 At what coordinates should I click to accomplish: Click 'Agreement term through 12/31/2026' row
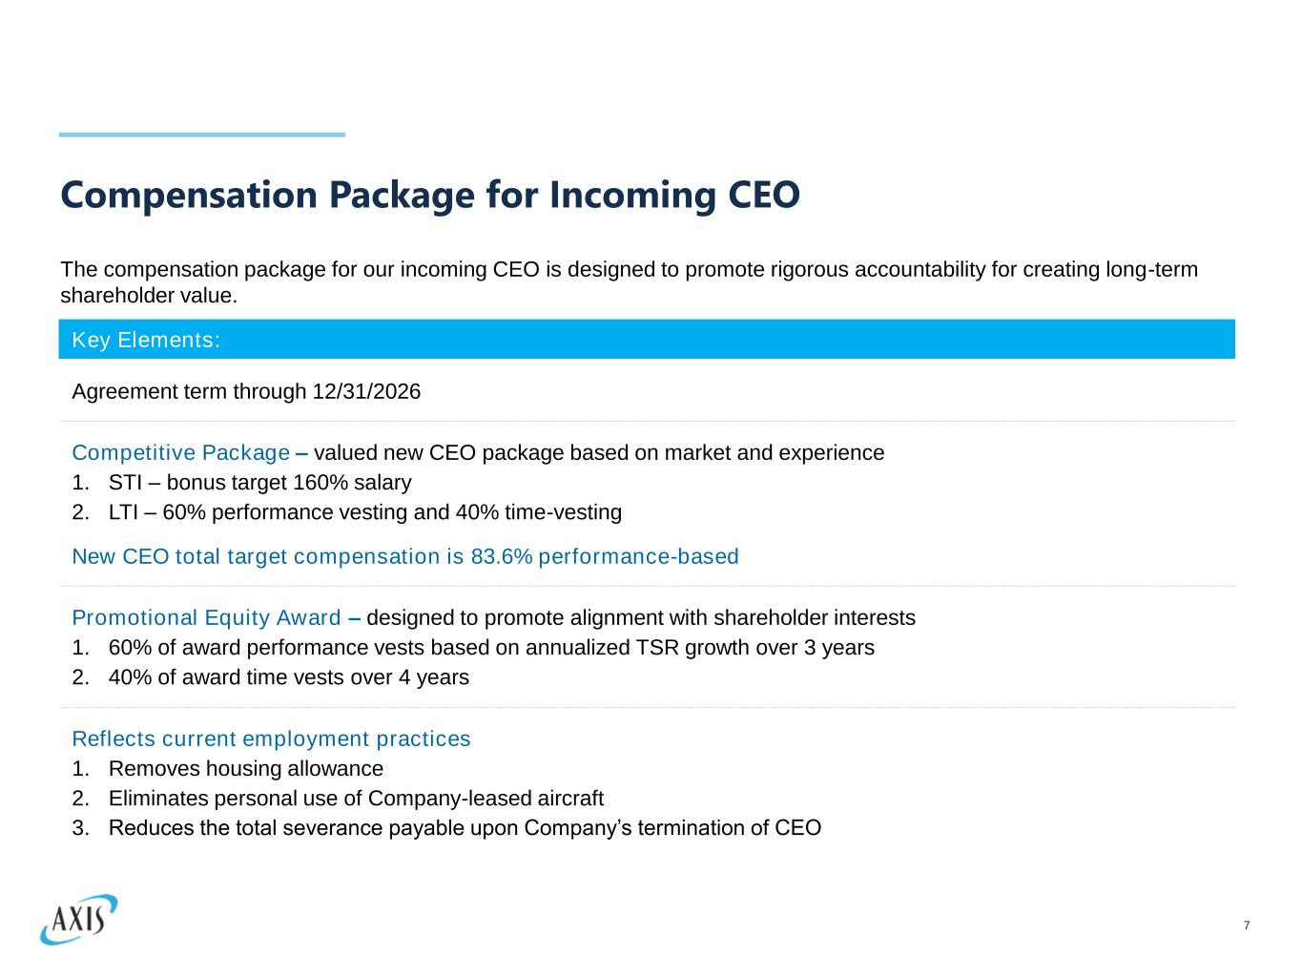pos(246,391)
